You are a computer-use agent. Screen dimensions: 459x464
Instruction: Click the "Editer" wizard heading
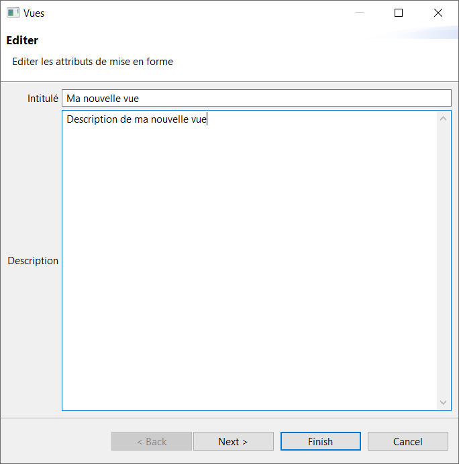[x=22, y=40]
